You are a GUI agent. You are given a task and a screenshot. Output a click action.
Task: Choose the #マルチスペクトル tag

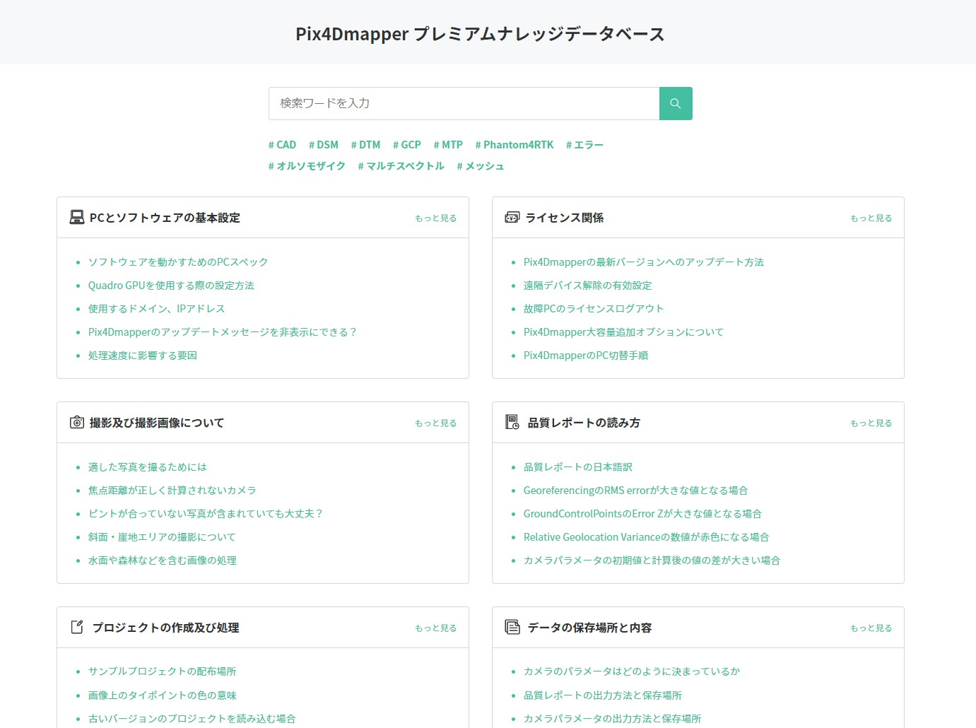point(401,166)
